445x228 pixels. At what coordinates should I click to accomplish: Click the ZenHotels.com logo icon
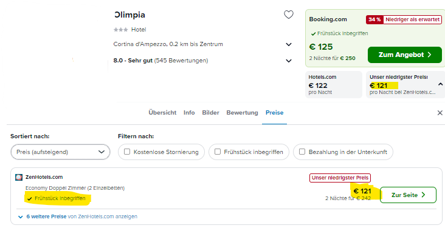[19, 177]
